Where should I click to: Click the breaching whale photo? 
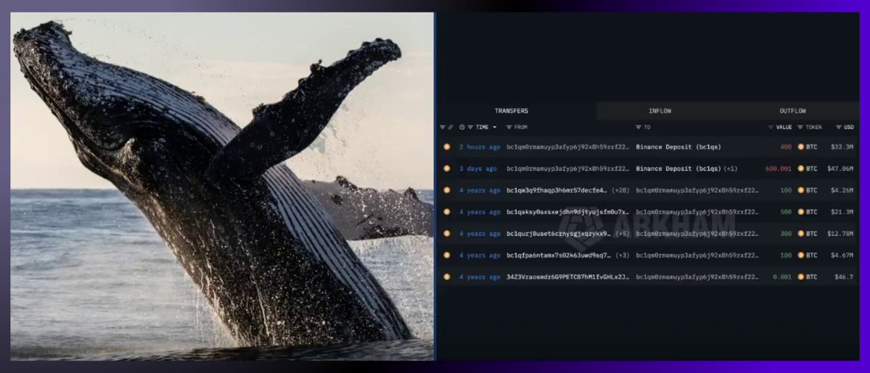tap(222, 186)
